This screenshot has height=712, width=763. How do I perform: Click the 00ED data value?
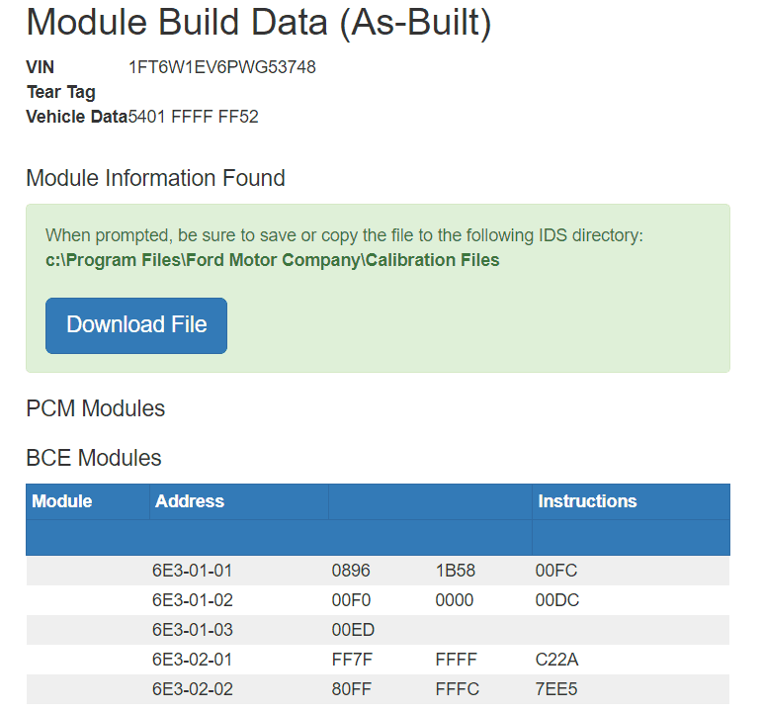pos(353,630)
